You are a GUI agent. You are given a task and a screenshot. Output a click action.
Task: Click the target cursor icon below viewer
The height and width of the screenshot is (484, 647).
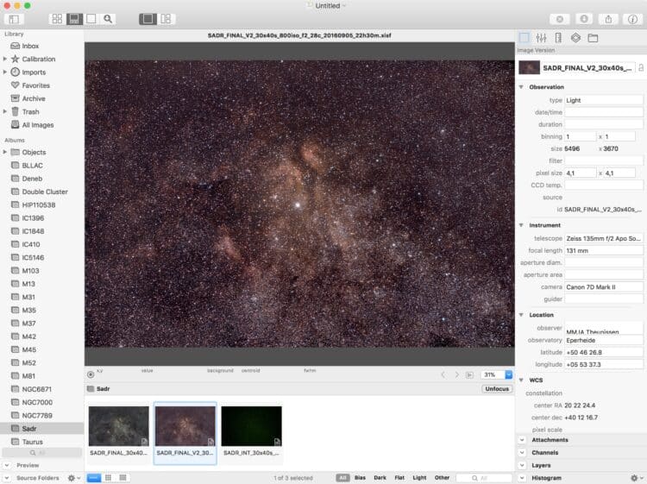[91, 374]
